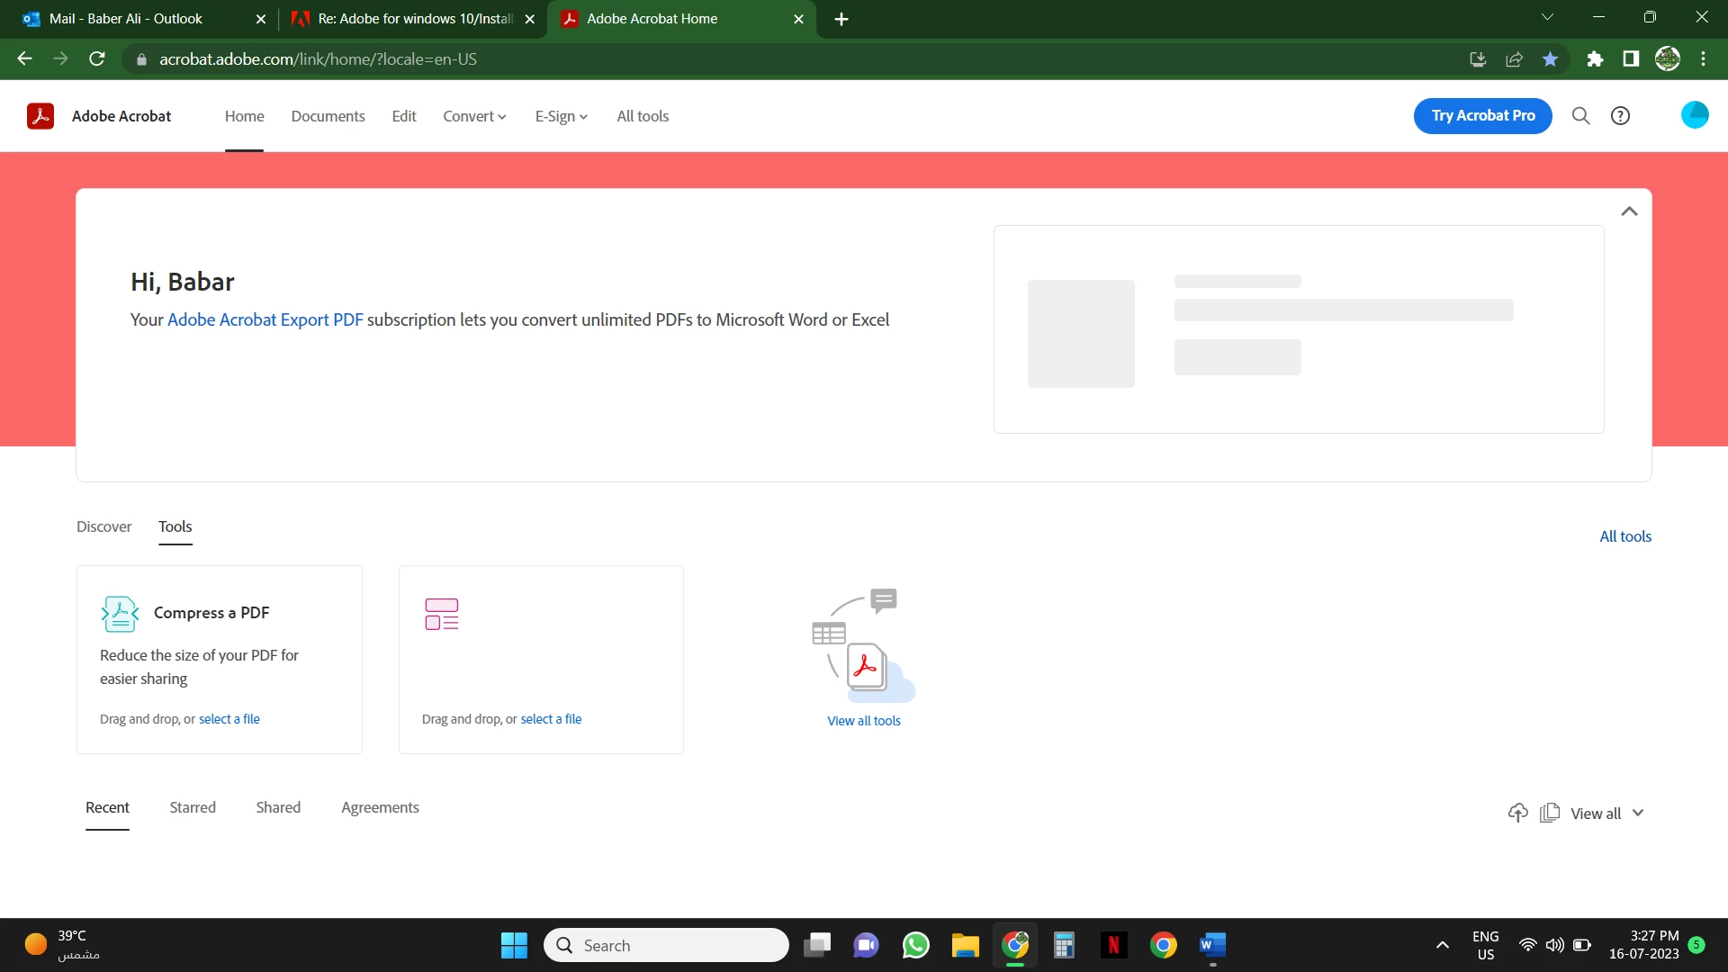Expand the E-Sign dropdown menu
1728x972 pixels.
pyautogui.click(x=561, y=116)
